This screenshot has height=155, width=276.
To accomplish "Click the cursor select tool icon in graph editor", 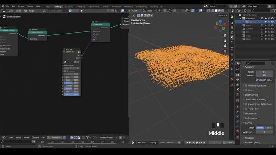I will click(x=72, y=138).
